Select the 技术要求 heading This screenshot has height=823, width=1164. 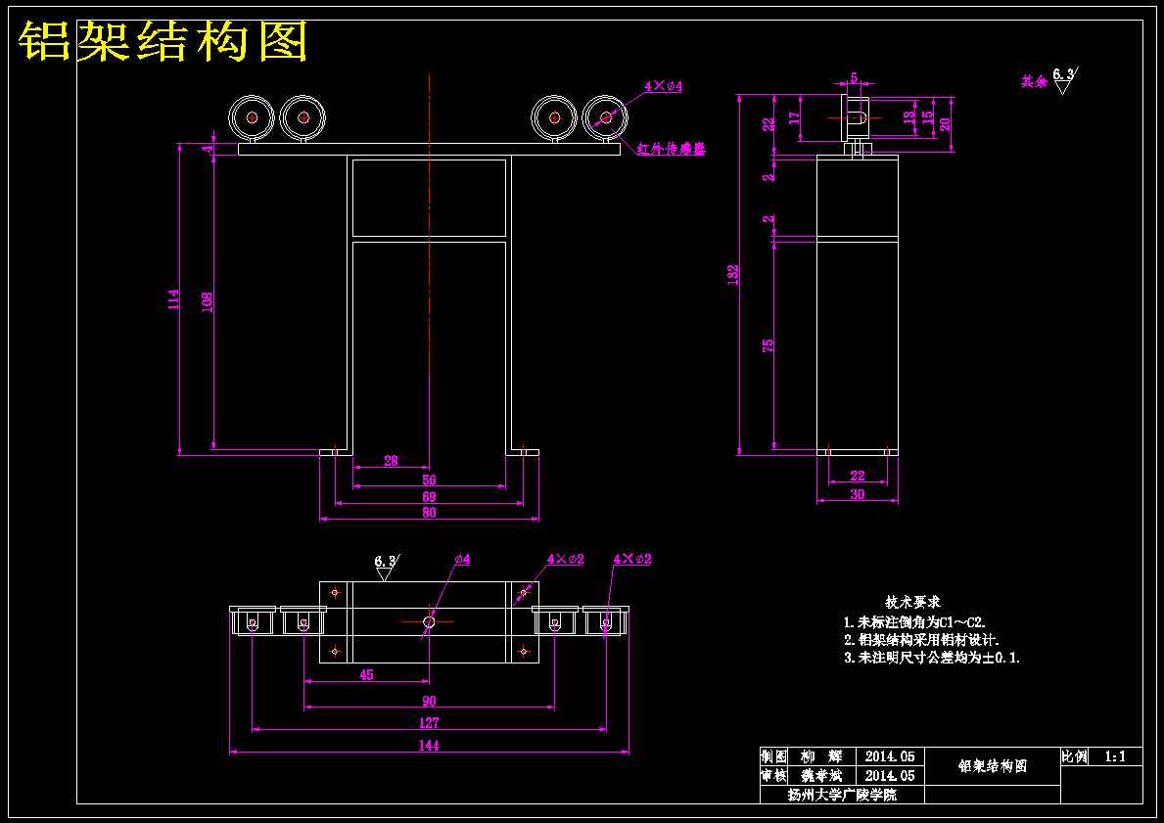pos(912,602)
